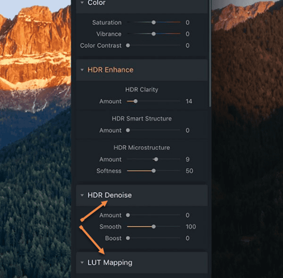Click the HDR Denoise Amount slider handle
This screenshot has height=278, width=283.
tap(128, 215)
